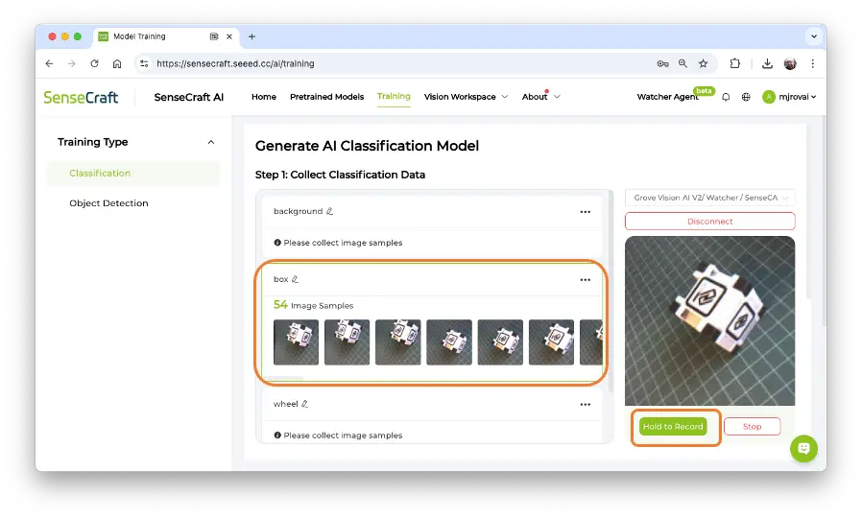This screenshot has width=862, height=518.
Task: Expand the Vision Workspace menu
Action: pyautogui.click(x=466, y=97)
